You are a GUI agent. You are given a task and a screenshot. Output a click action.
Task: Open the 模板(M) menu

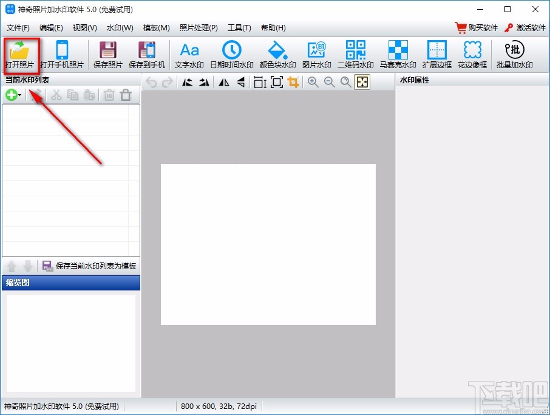157,28
